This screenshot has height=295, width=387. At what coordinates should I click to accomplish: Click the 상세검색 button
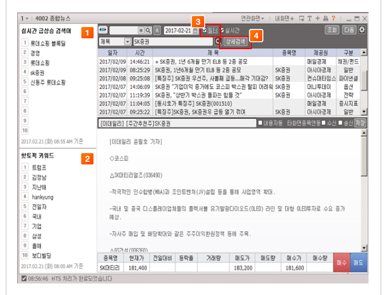tap(235, 42)
